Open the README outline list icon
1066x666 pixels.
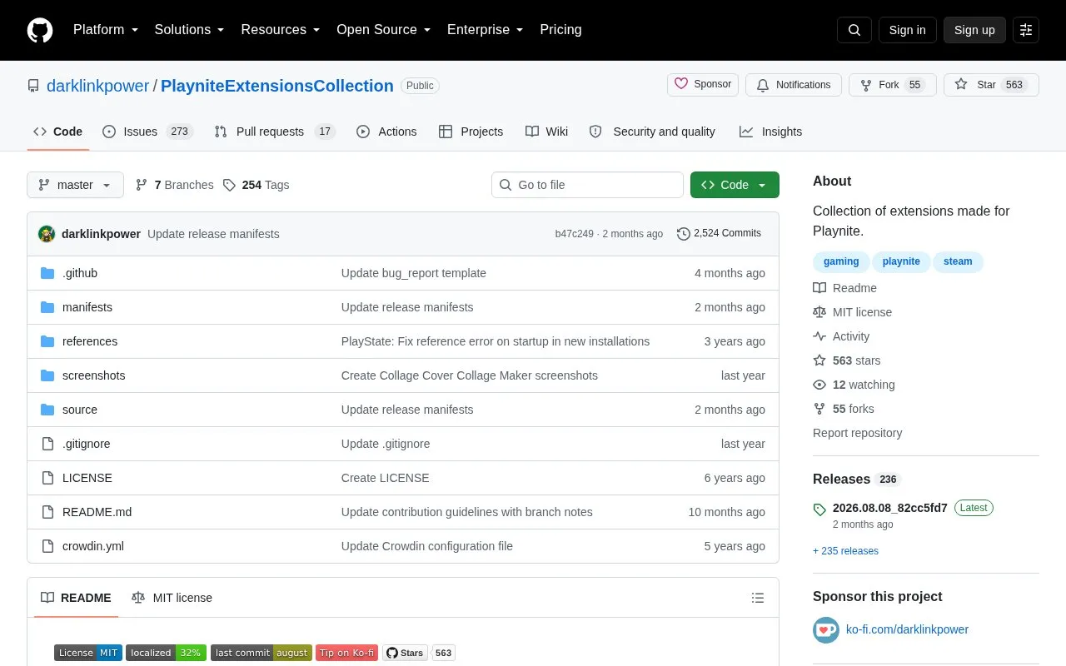758,598
